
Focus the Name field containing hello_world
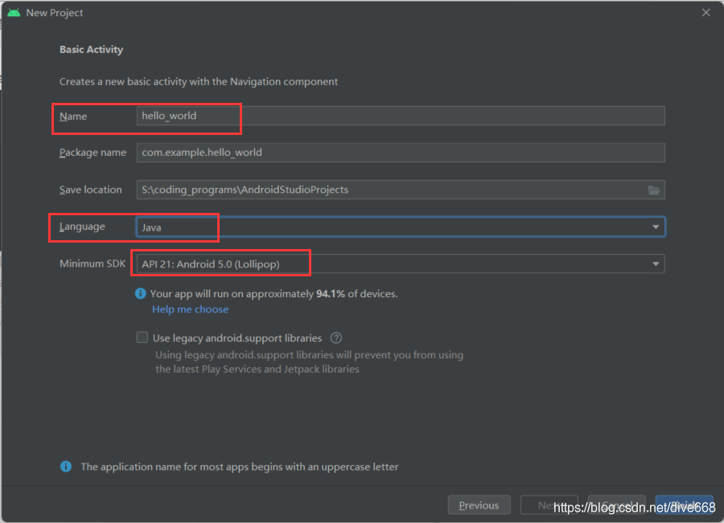[401, 116]
